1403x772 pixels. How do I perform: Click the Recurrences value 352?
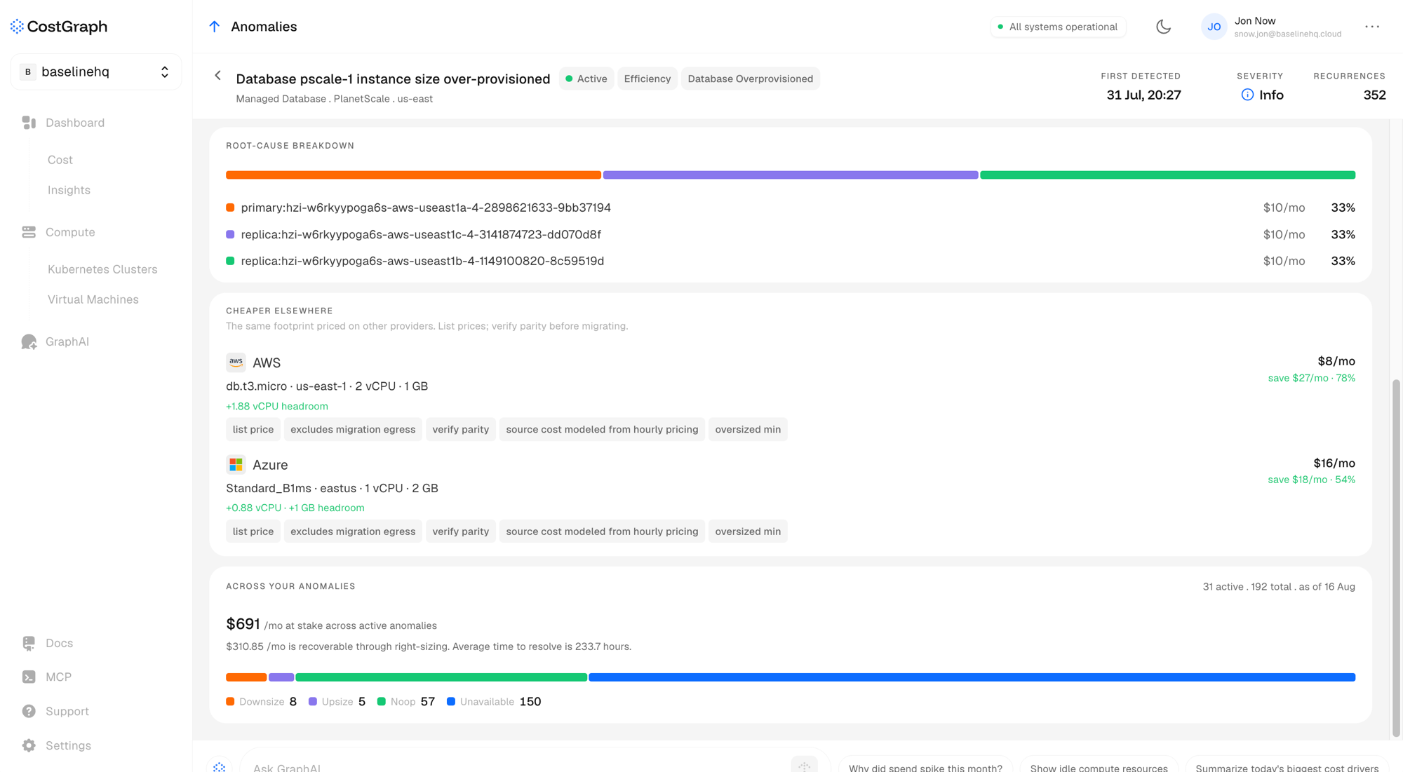point(1374,95)
